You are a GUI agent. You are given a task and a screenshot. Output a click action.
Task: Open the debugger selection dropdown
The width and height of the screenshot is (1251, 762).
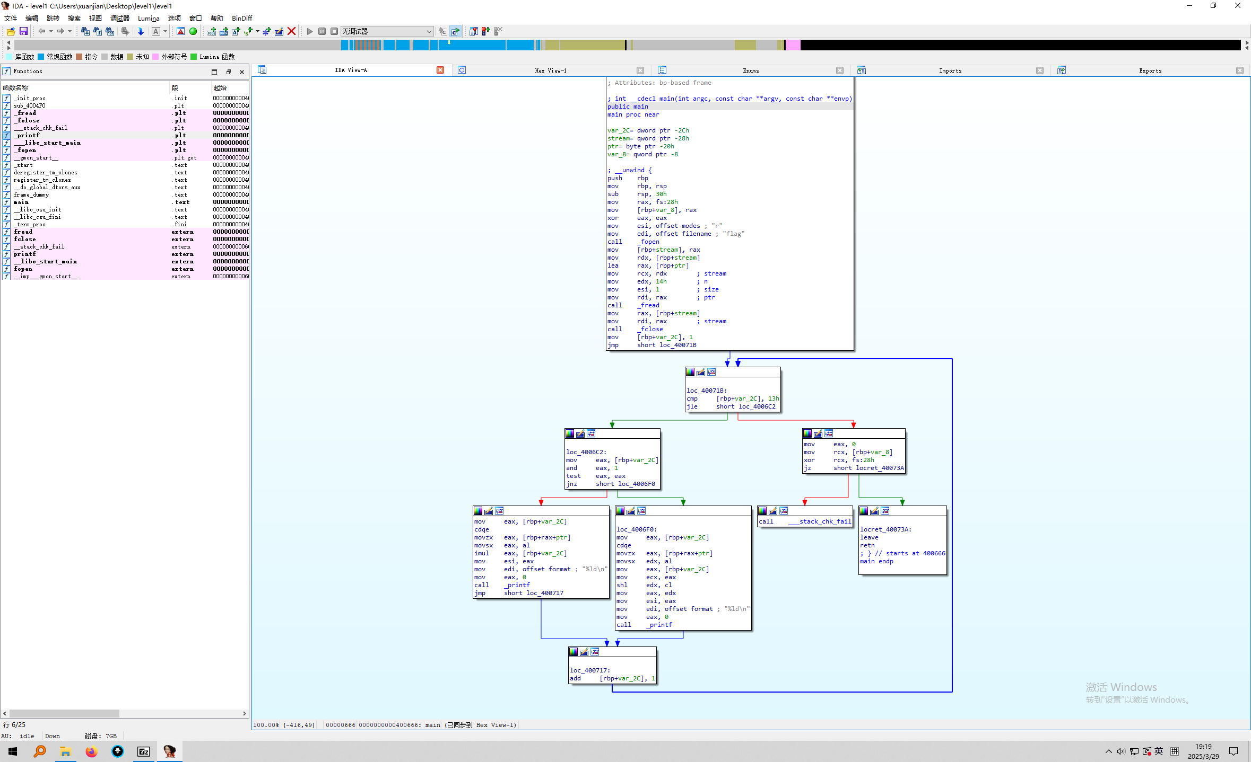[x=429, y=31]
